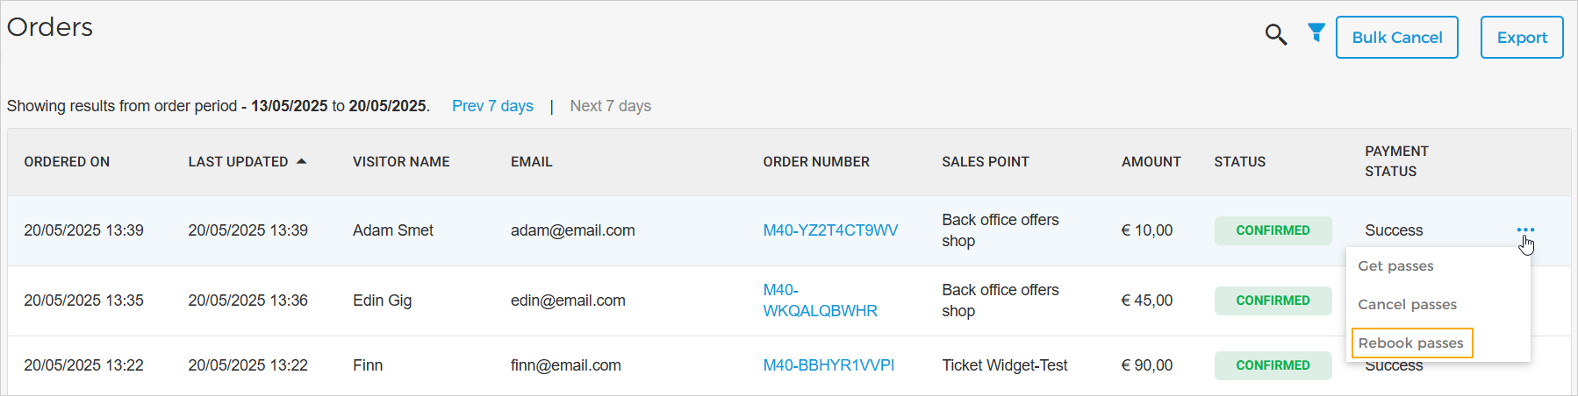Viewport: 1578px width, 396px height.
Task: Sort by Amount column header
Action: tap(1151, 162)
